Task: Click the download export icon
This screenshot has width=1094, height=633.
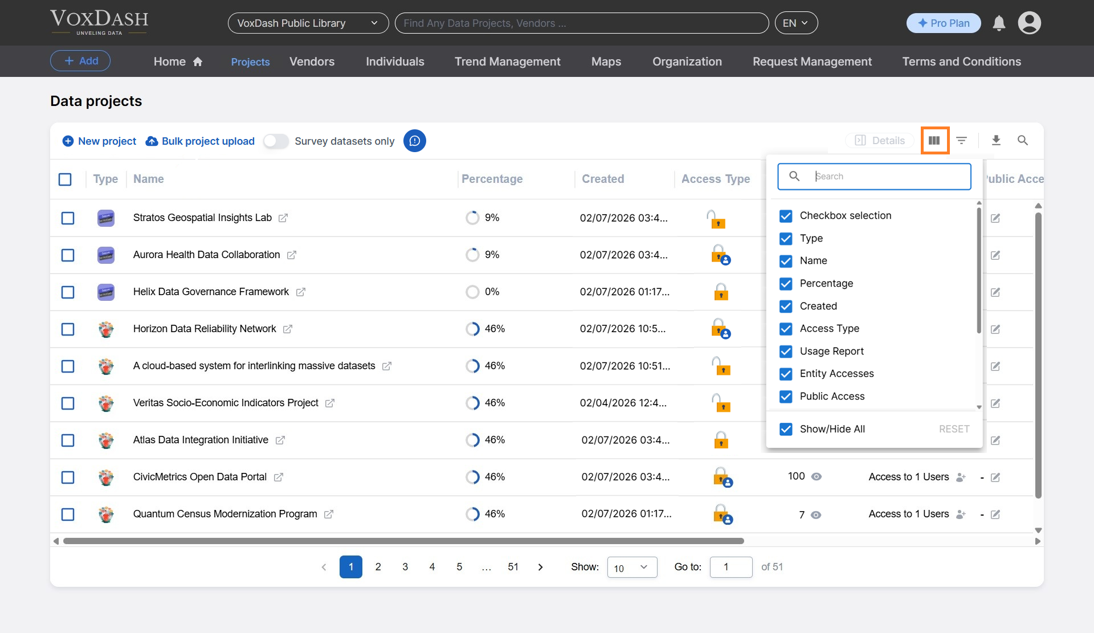Action: [x=996, y=140]
